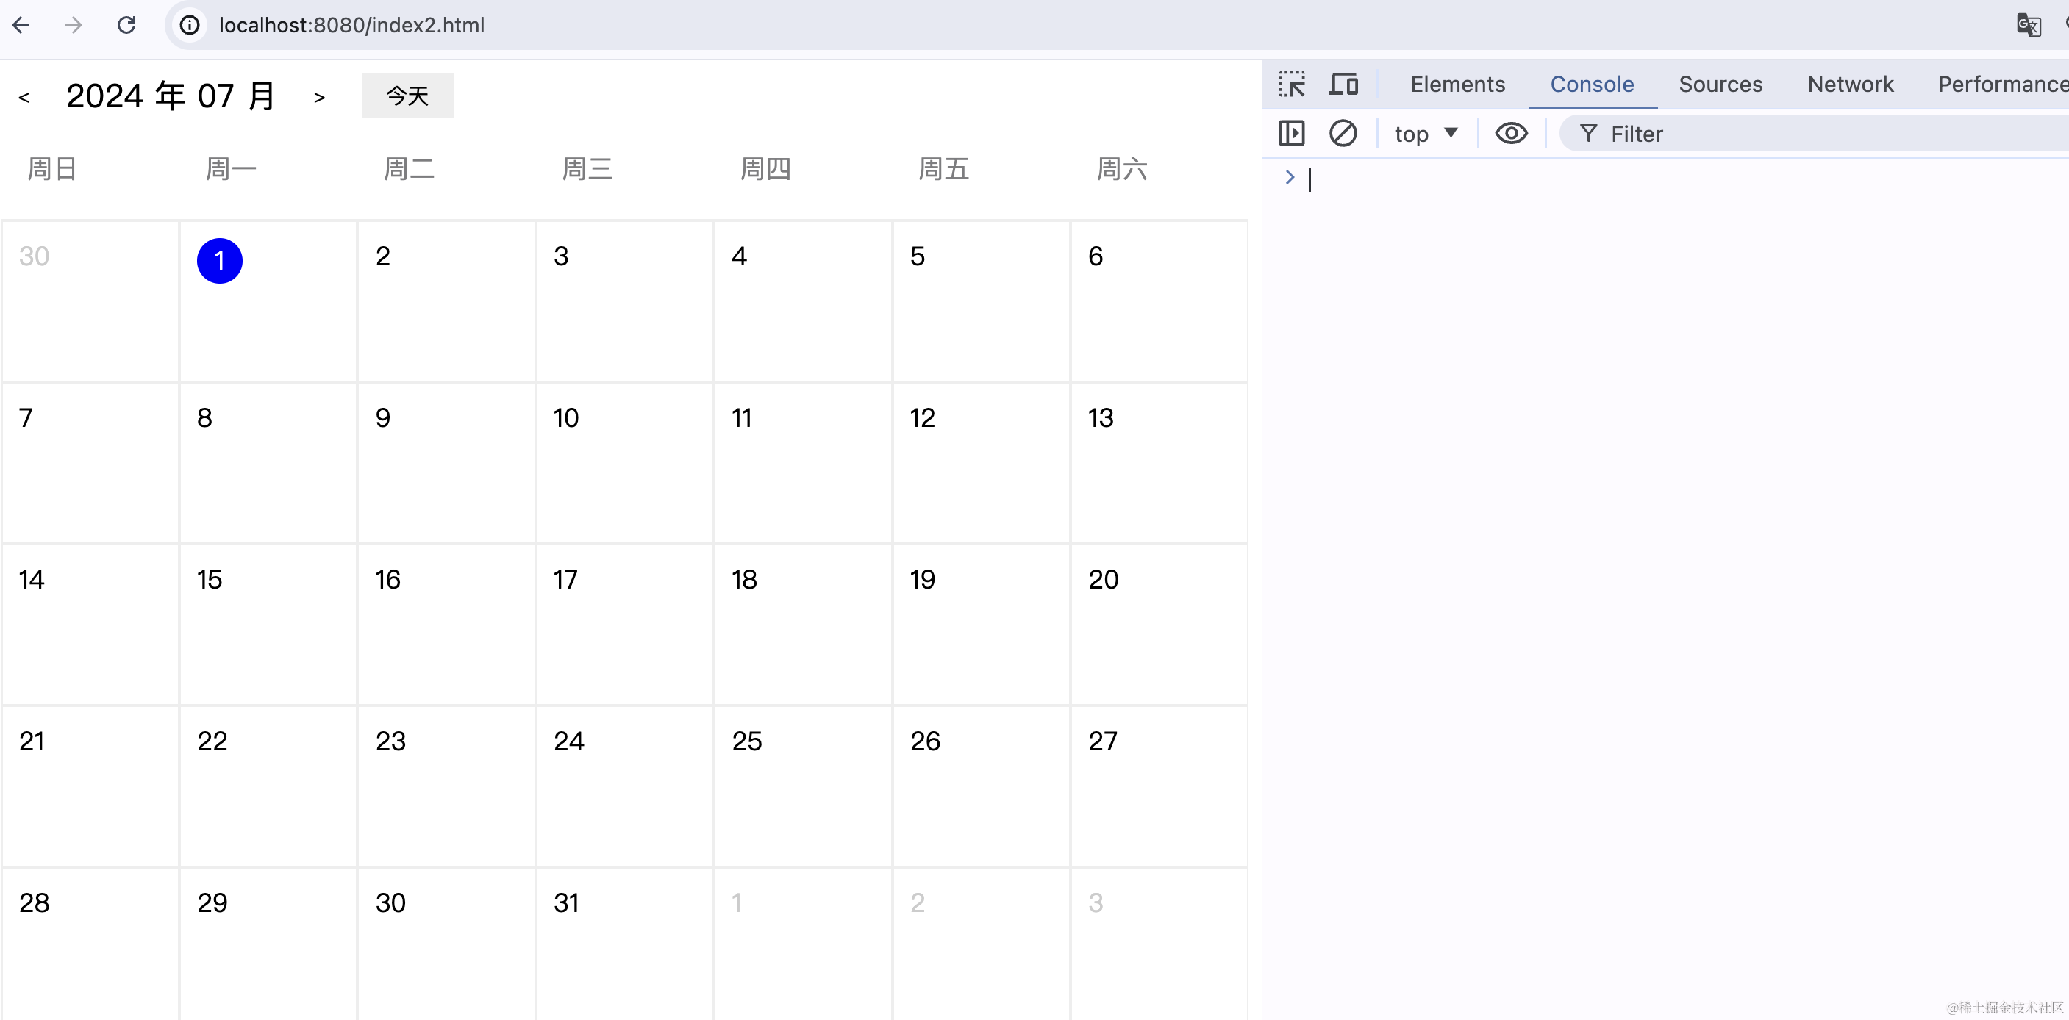The image size is (2069, 1020).
Task: Click the Google Translate icon in address bar
Action: (2028, 25)
